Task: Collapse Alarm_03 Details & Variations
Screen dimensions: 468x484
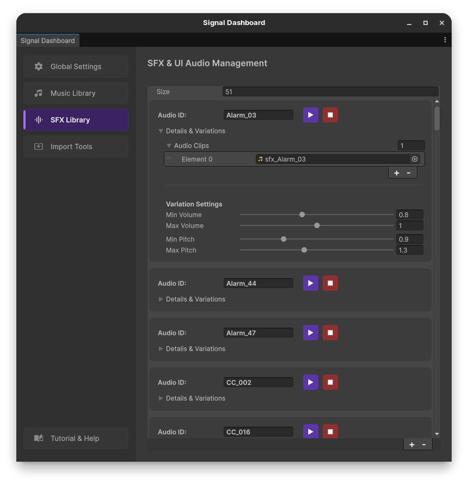Action: (x=161, y=131)
